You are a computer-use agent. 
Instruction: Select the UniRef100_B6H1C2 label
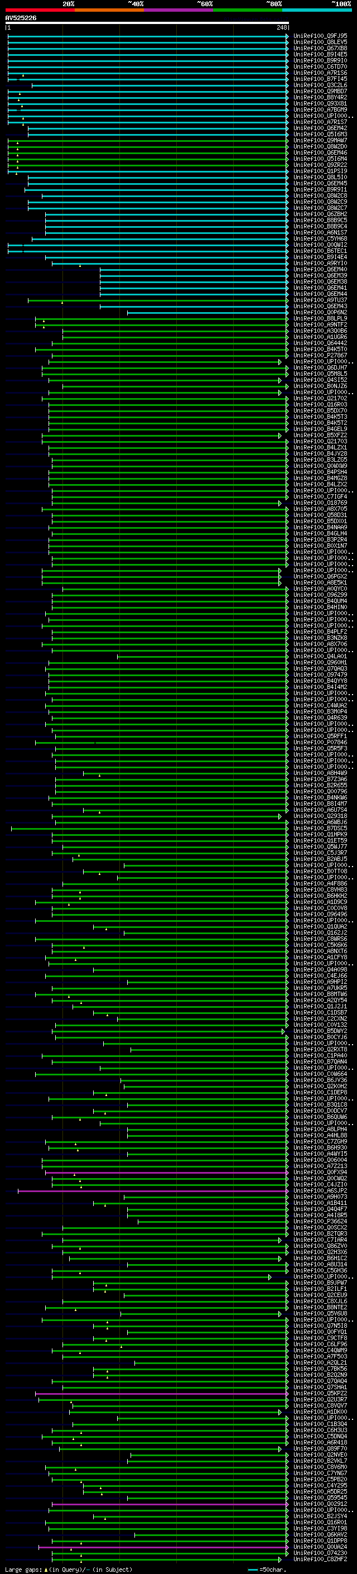pos(320,1259)
